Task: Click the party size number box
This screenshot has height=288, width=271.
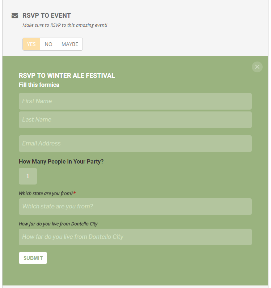Action: (28, 176)
